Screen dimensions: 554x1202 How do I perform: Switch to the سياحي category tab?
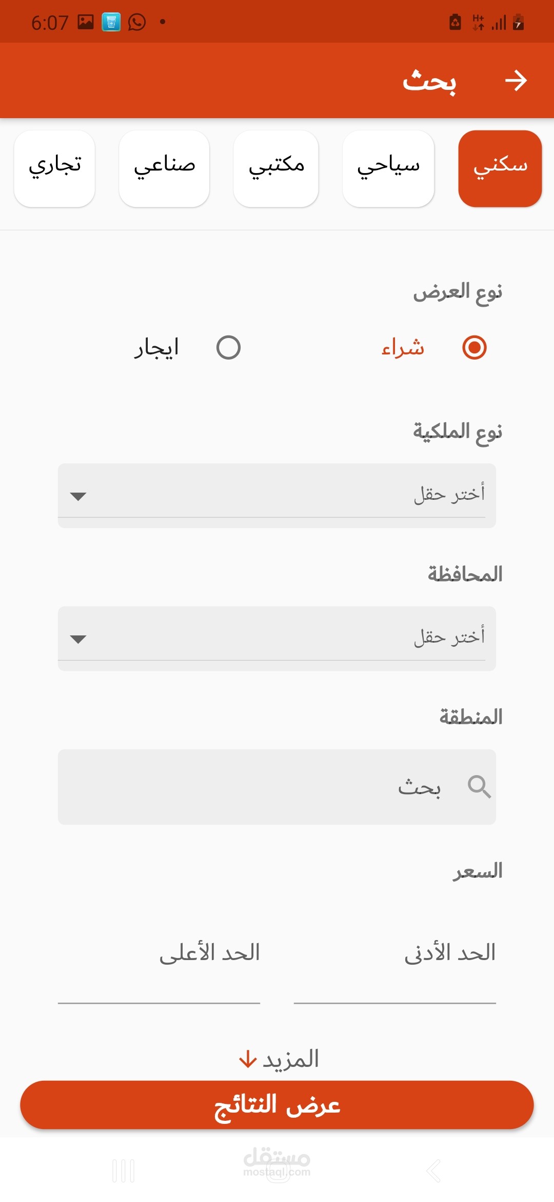(x=388, y=168)
